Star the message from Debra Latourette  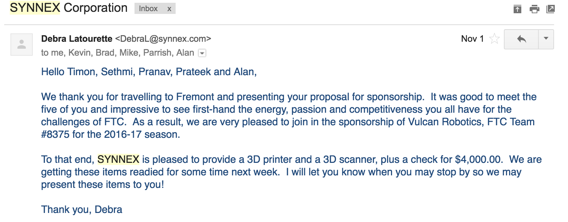pyautogui.click(x=494, y=39)
